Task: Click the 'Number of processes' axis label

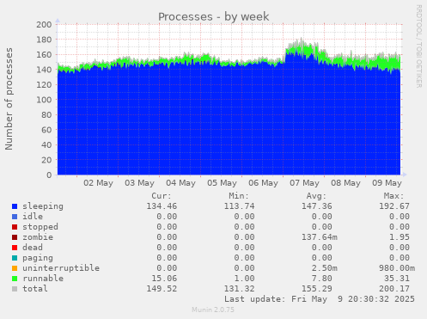Action: [9, 99]
